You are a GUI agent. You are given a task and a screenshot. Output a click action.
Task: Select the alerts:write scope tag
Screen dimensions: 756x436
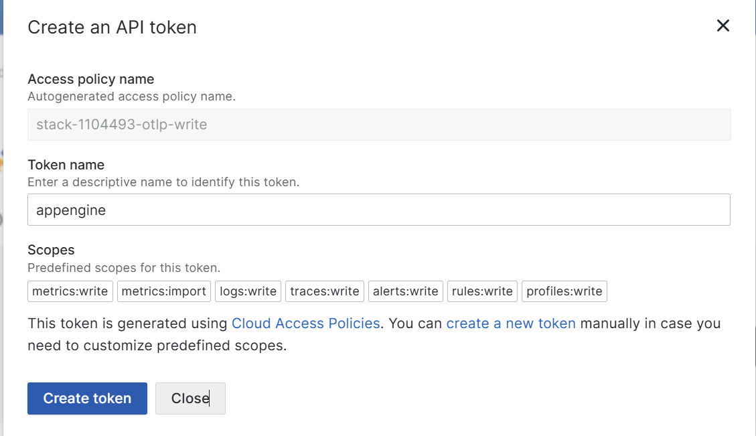[x=405, y=291]
